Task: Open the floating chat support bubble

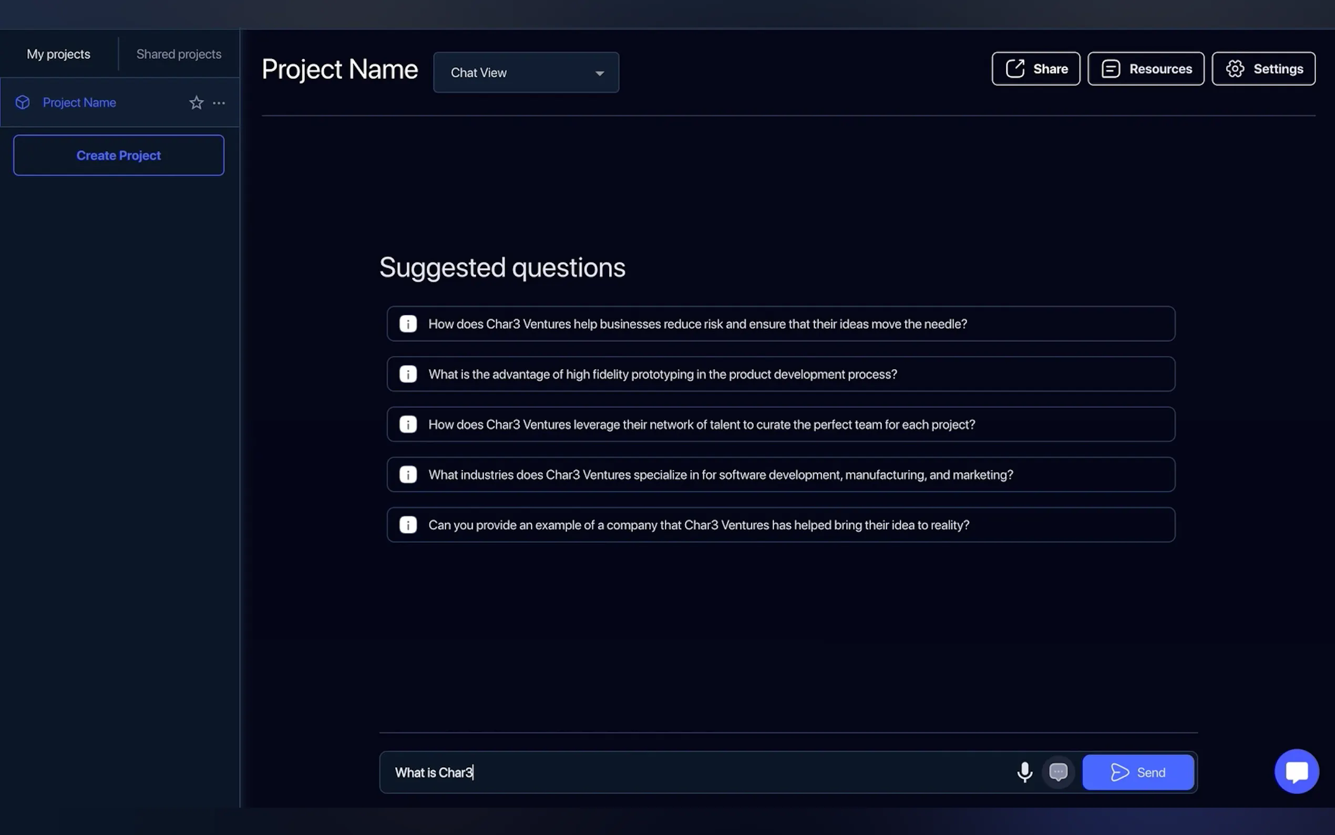Action: pos(1296,771)
